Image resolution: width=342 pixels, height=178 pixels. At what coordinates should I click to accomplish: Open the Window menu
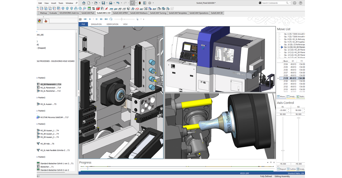(x=70, y=3)
